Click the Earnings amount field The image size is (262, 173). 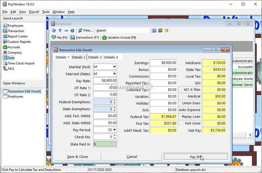tap(163, 63)
